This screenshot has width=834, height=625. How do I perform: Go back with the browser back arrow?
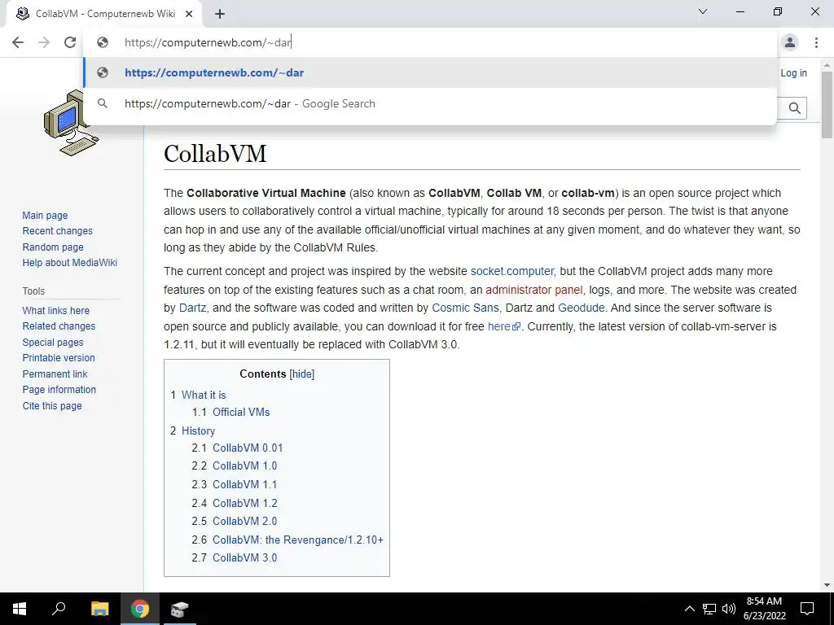coord(18,42)
